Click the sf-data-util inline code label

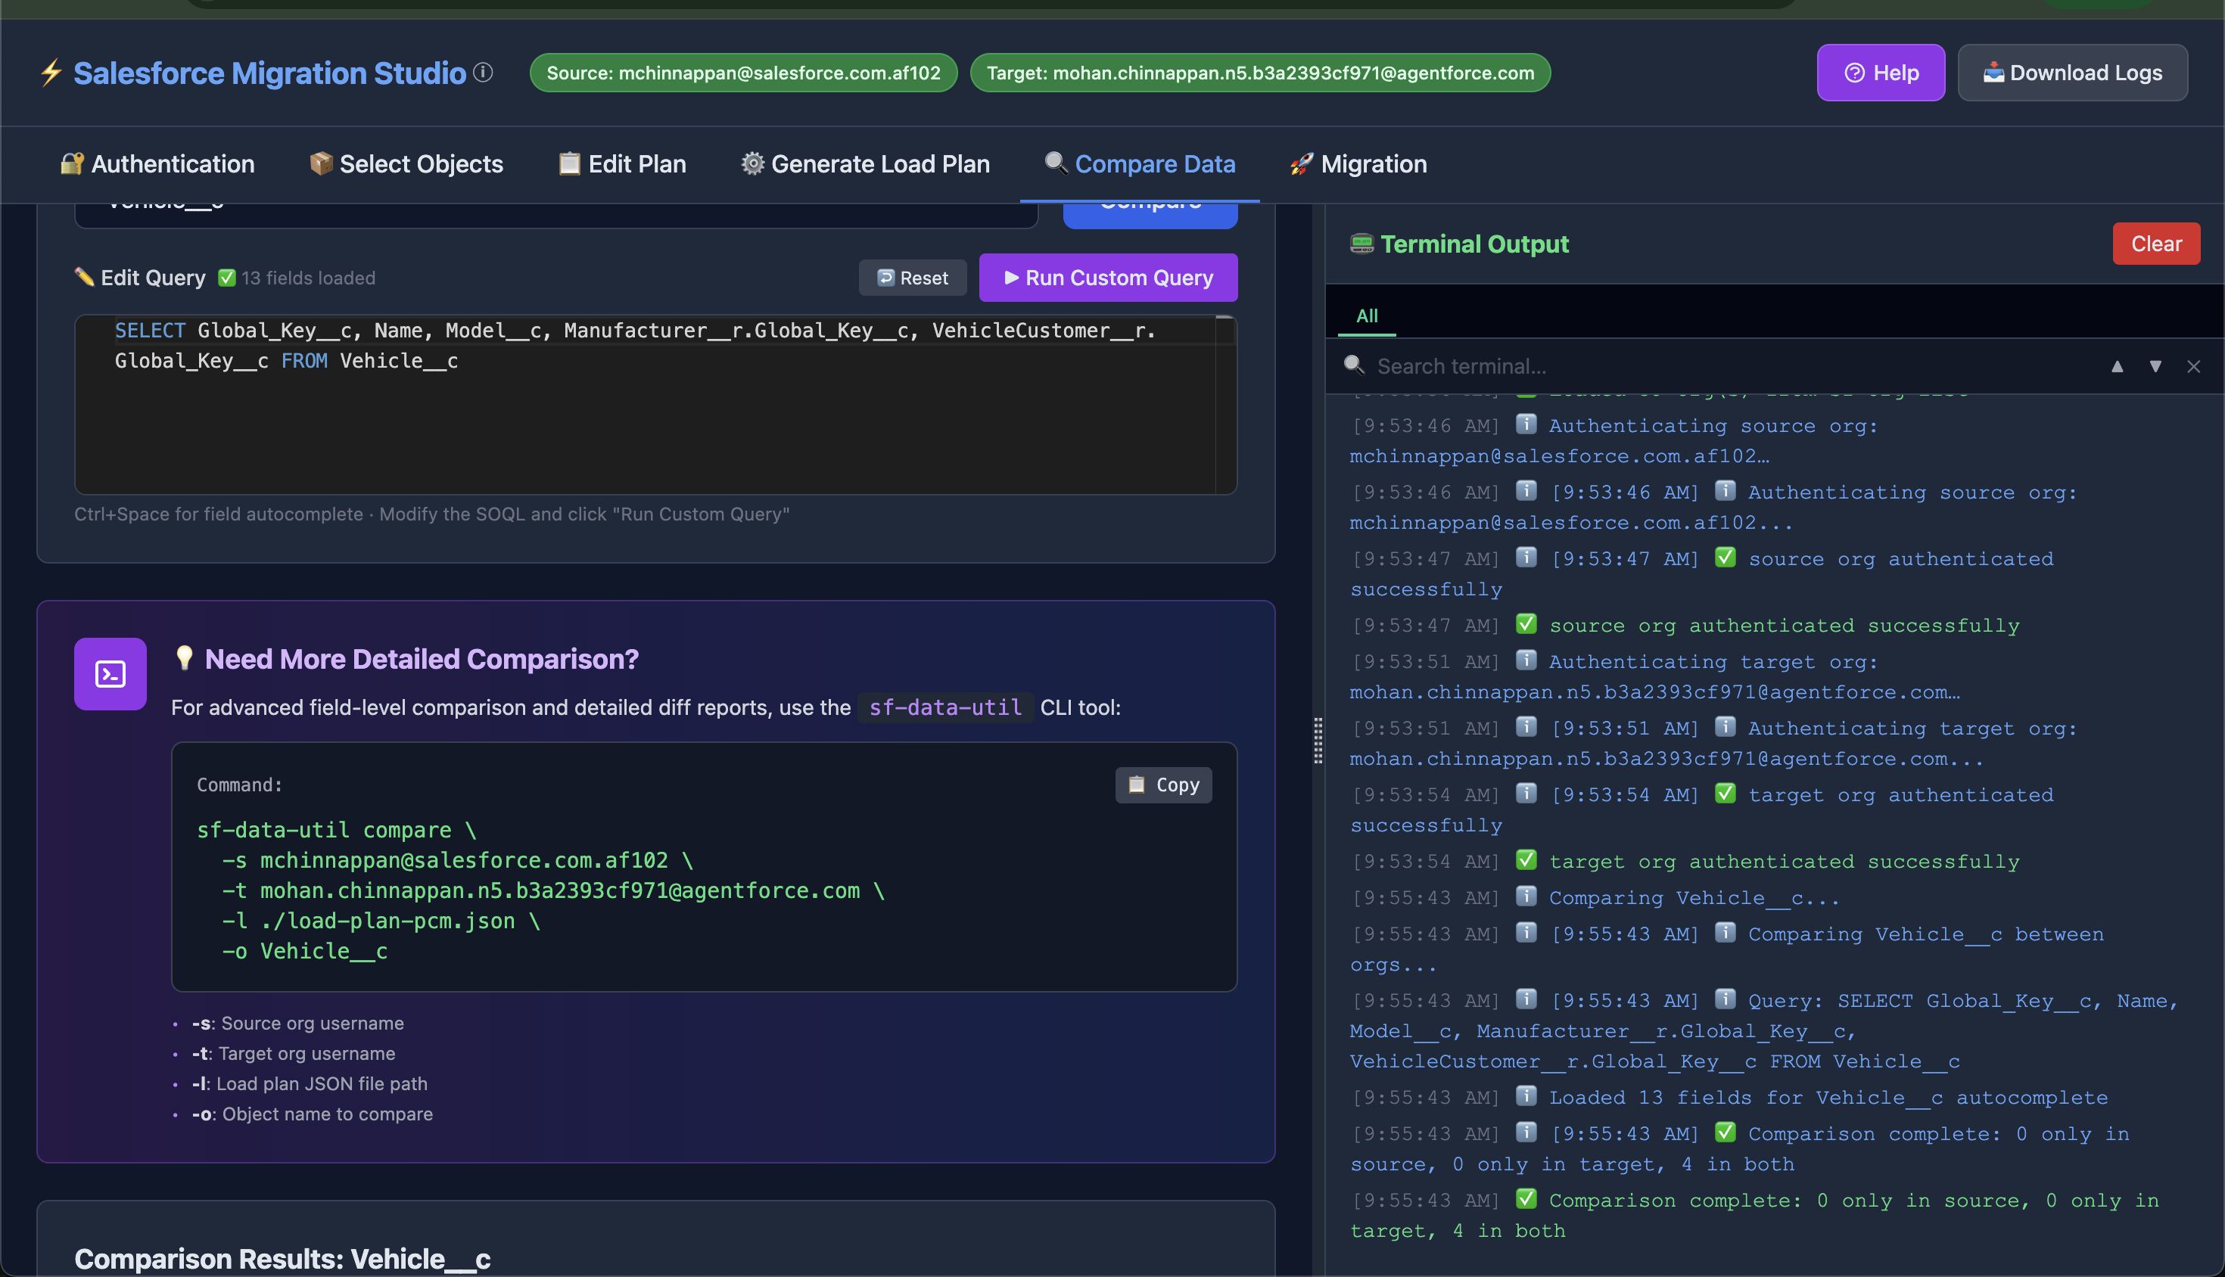pyautogui.click(x=945, y=707)
